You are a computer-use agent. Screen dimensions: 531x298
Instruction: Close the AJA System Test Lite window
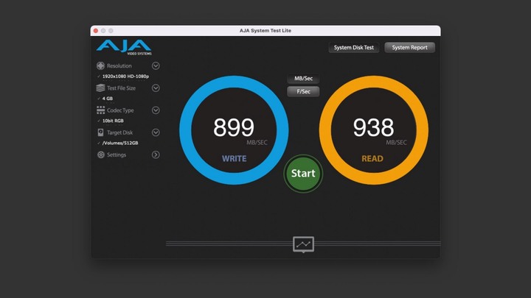tap(96, 31)
